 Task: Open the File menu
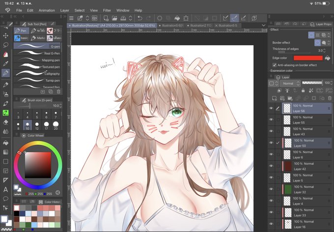pyautogui.click(x=19, y=10)
